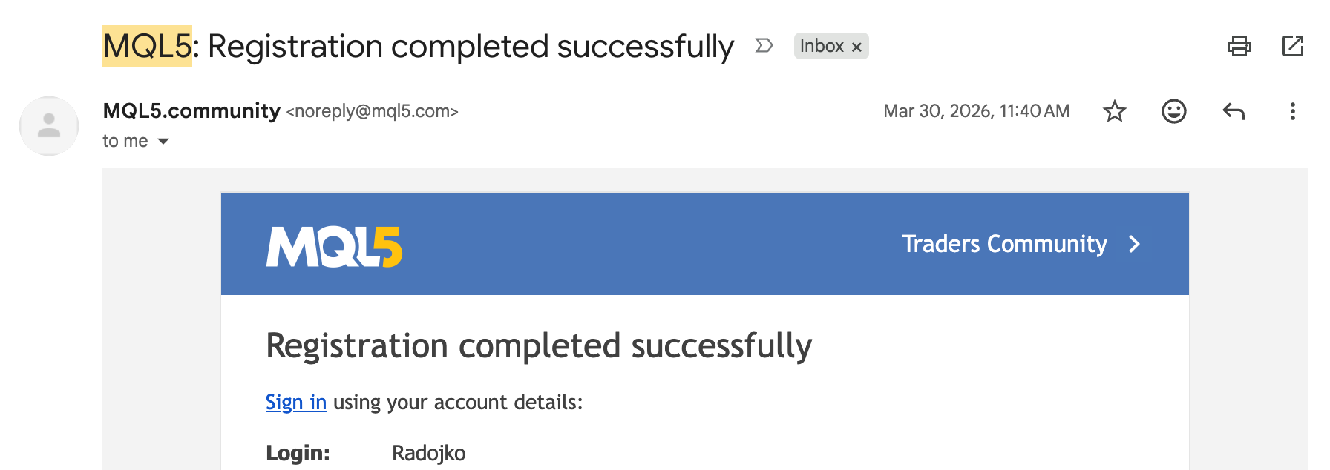1330x470 pixels.
Task: Click the sender name MQL5.community
Action: point(191,111)
